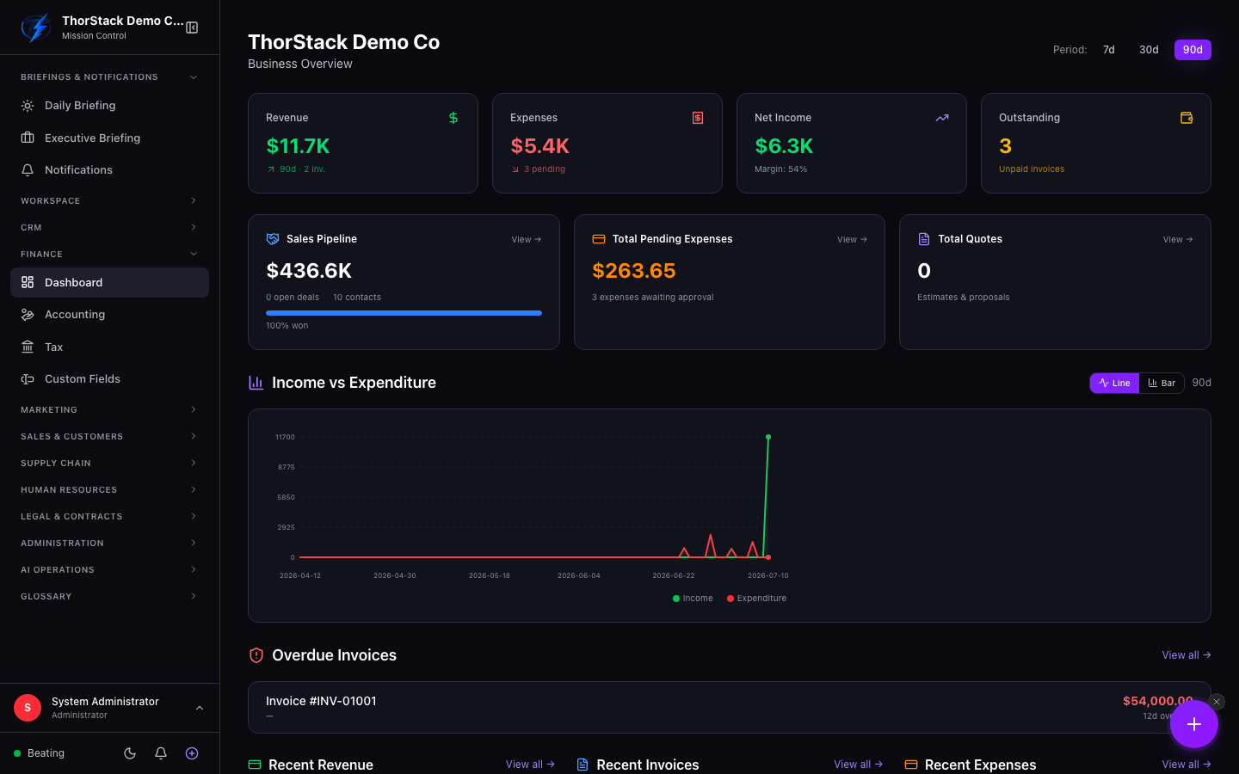Image resolution: width=1239 pixels, height=774 pixels.
Task: Expand the Marketing section
Action: pos(109,410)
